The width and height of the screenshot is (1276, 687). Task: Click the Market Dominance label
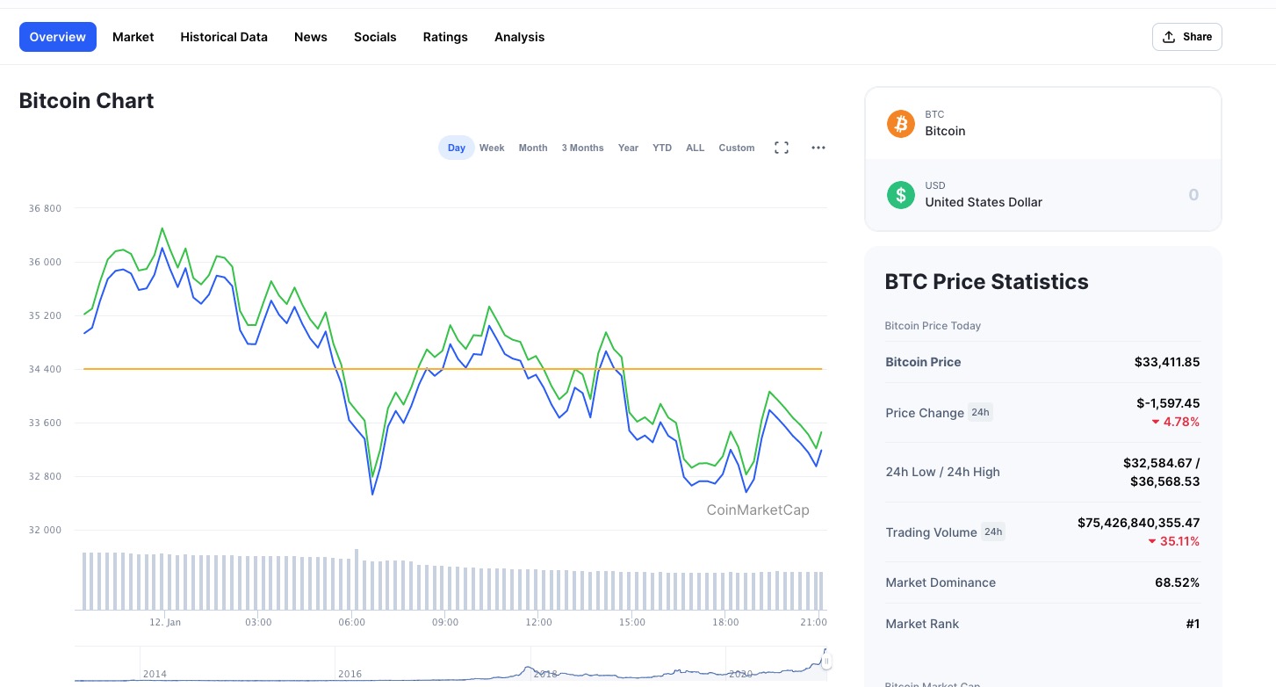[x=941, y=582]
